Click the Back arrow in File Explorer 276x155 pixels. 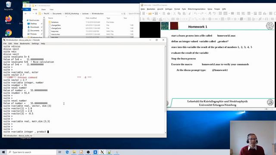click(26, 14)
